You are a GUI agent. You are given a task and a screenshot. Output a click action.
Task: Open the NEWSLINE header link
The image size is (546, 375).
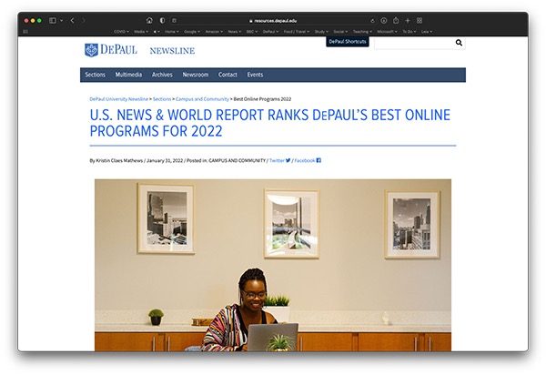coord(172,51)
